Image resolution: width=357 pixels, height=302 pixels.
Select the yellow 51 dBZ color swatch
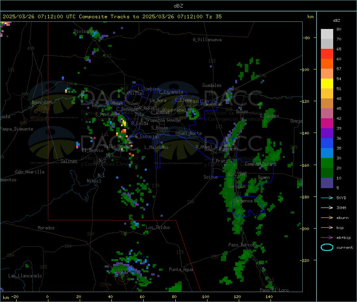coord(327,84)
